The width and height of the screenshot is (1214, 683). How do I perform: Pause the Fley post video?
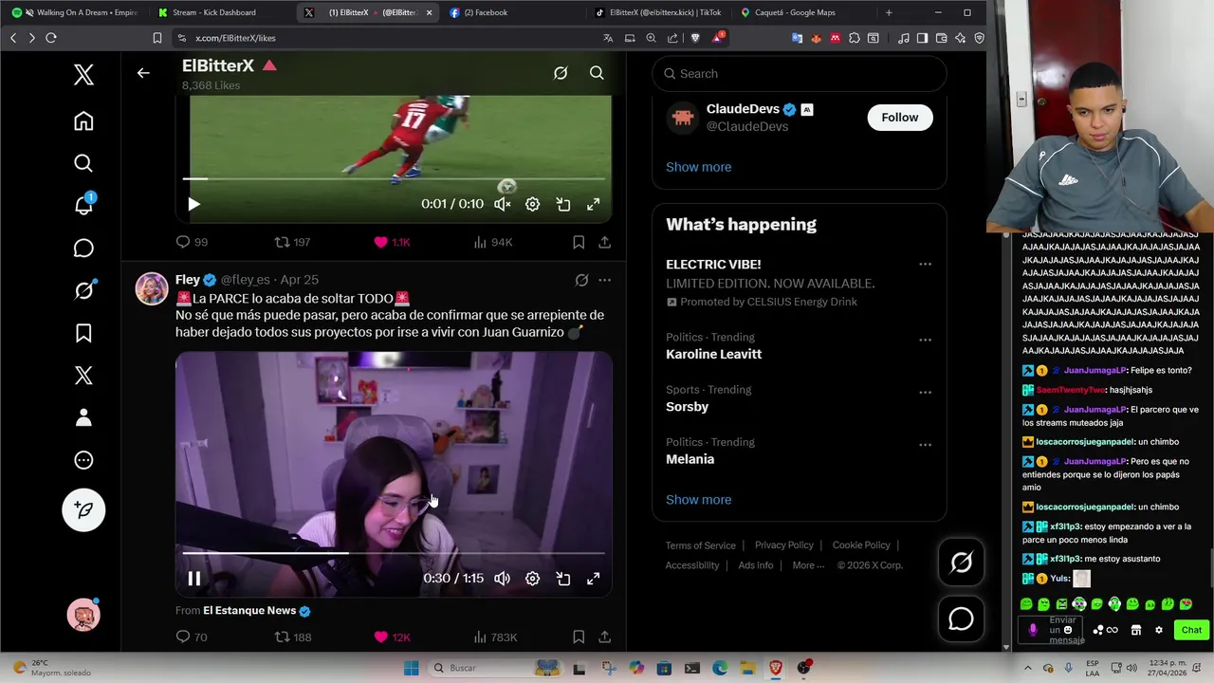(x=193, y=579)
